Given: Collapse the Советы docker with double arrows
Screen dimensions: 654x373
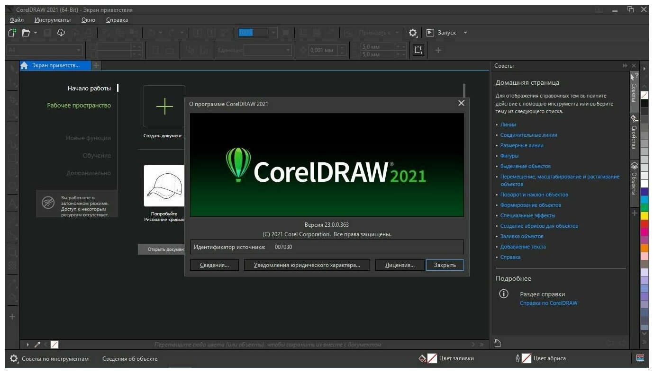Looking at the screenshot, I should click(x=625, y=66).
